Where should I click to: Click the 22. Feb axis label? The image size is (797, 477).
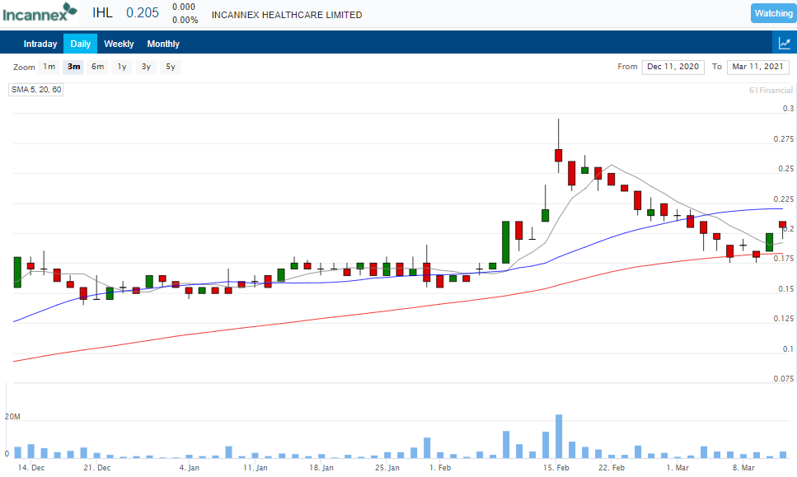(x=612, y=467)
